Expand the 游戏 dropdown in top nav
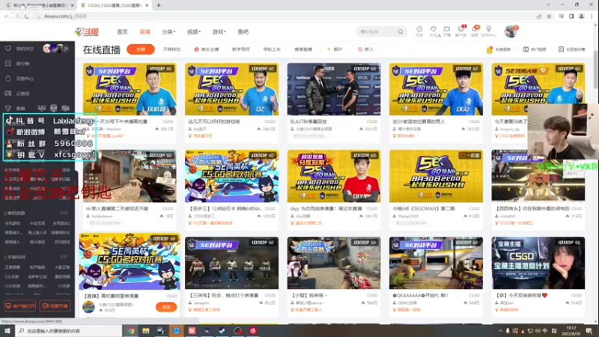Screen dimensions: 599x337 (x=219, y=31)
